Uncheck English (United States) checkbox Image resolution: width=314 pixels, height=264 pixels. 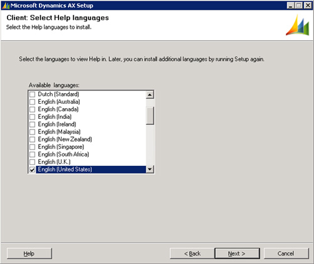(32, 170)
